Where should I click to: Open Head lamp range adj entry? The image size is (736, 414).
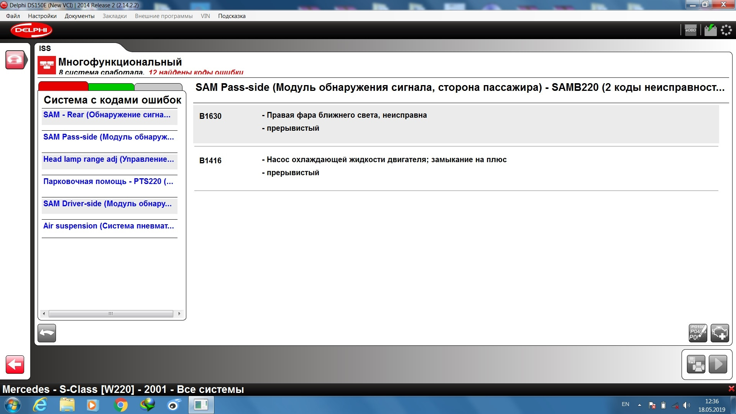[x=108, y=159]
